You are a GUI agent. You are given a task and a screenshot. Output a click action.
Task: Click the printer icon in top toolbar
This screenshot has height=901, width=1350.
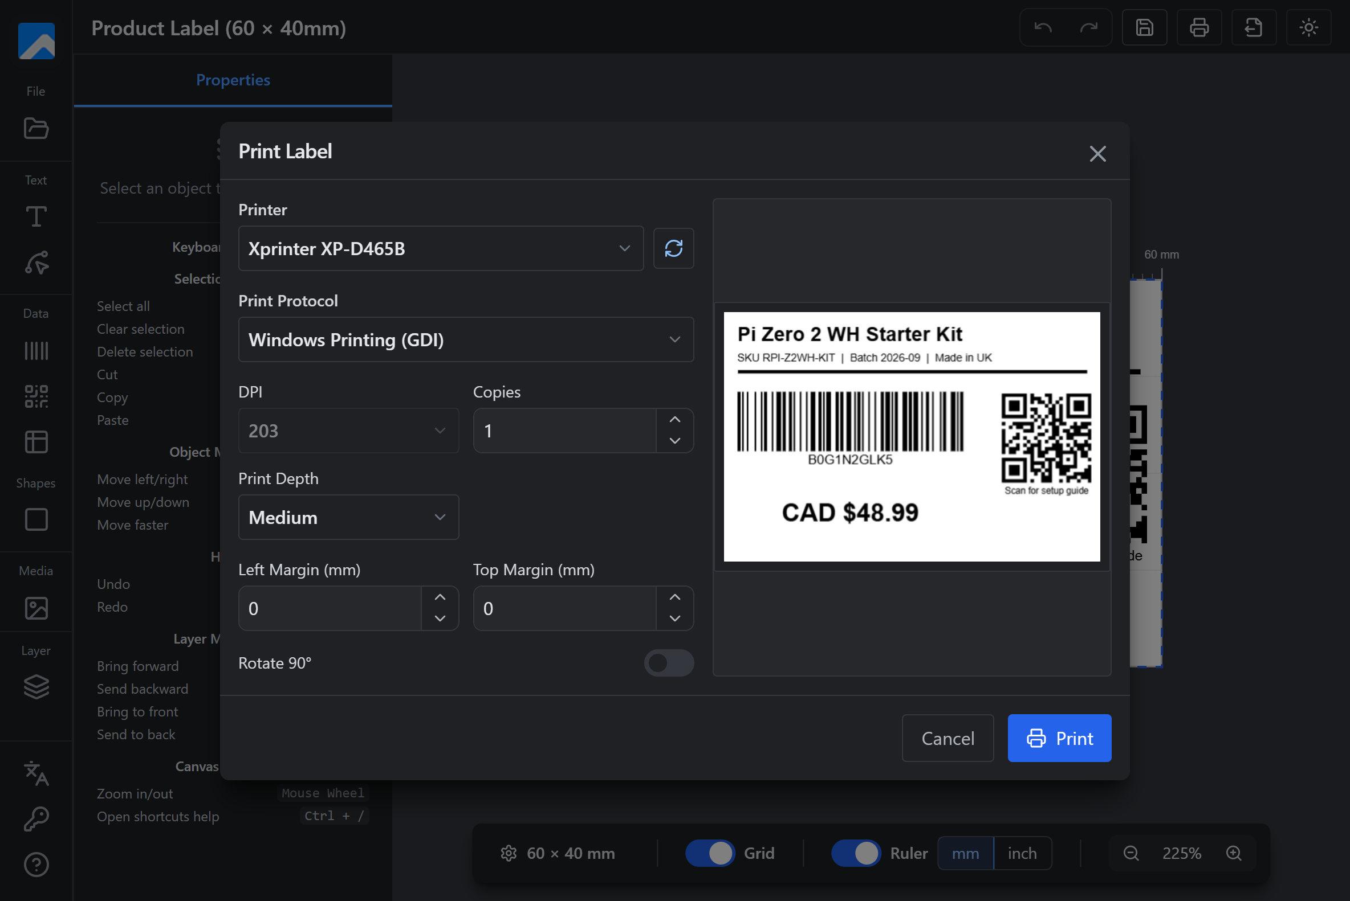[x=1199, y=27]
